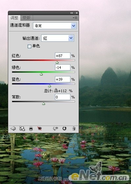
Task: Delete adjustment layer trash icon
Action: click(74, 129)
